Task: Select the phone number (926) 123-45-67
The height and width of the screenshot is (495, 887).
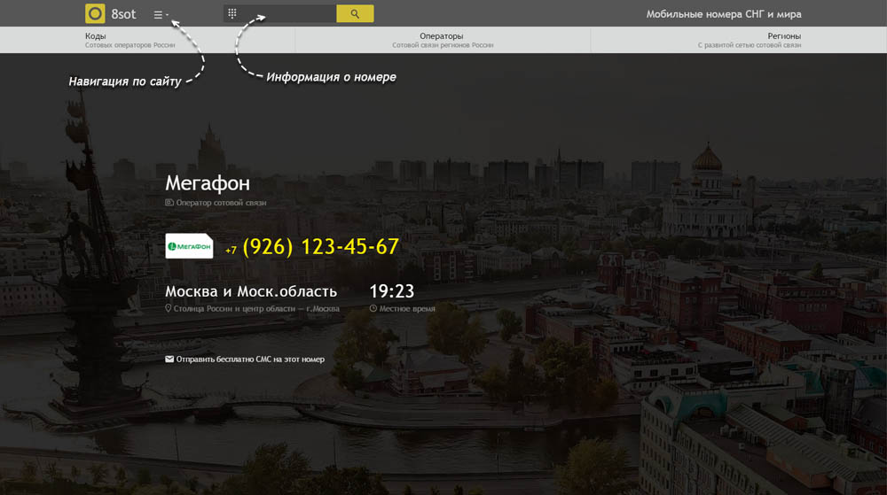Action: (321, 247)
